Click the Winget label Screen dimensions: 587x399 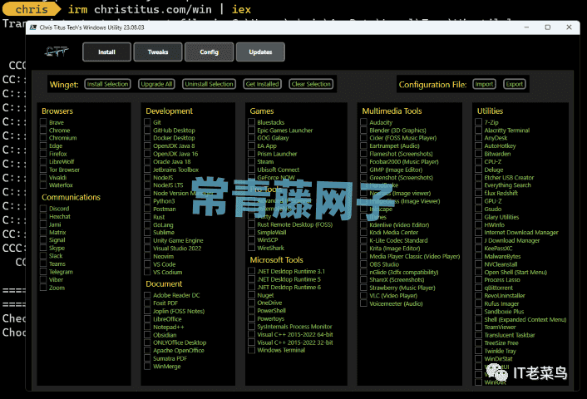tap(64, 85)
